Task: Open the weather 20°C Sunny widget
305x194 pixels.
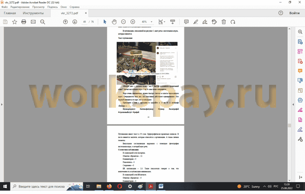Action: (x=249, y=186)
